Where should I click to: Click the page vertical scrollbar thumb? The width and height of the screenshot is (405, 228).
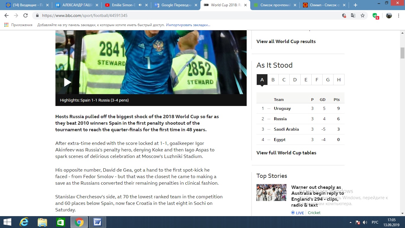click(402, 53)
